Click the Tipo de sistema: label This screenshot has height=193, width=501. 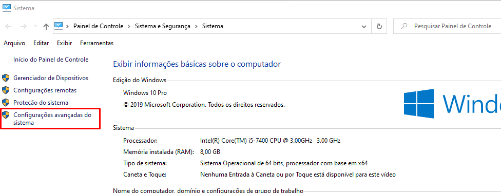tap(145, 163)
